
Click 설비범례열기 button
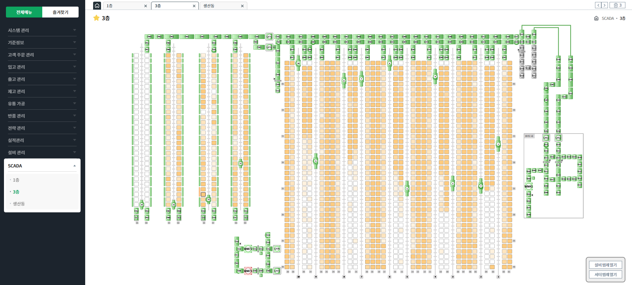pyautogui.click(x=606, y=265)
